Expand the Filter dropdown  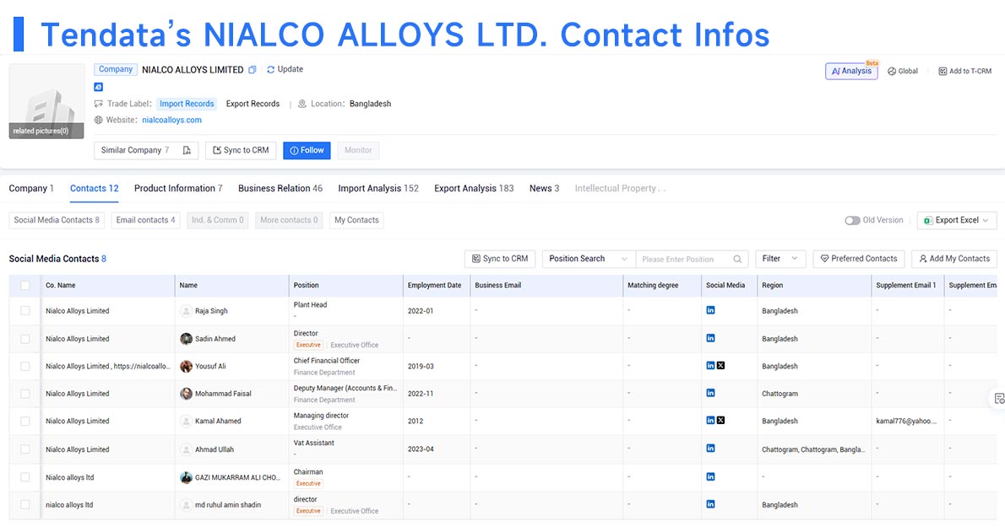780,259
